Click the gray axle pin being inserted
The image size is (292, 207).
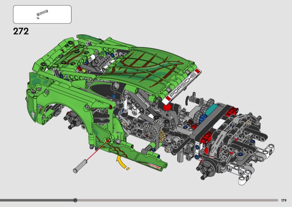81,167
